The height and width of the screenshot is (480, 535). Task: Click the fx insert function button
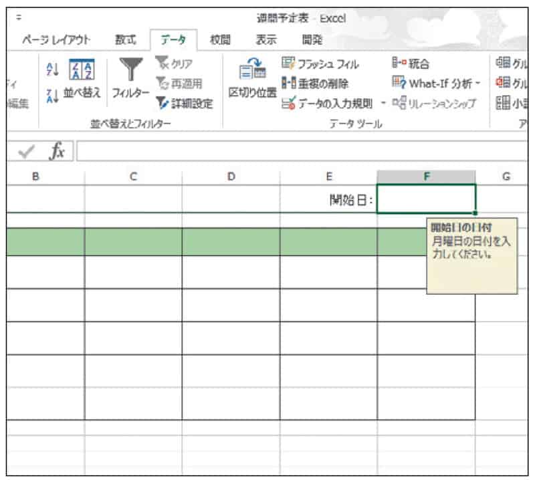tap(57, 152)
